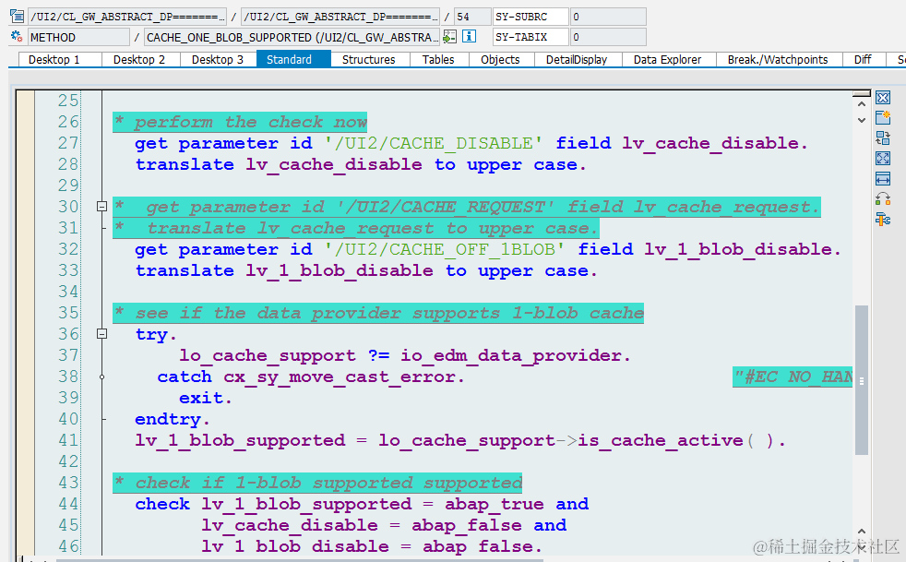Click the source program icon beside the program field
Screen dimensions: 906x562
click(18, 17)
